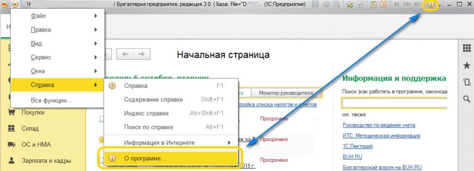Expand arrow at right of Справка entry

(x=96, y=85)
